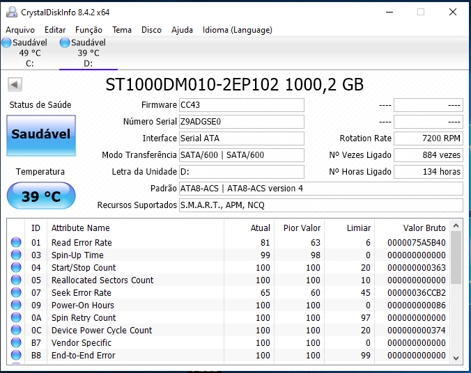Click the Nº Vezes Ligado field 884 vezes
The width and height of the screenshot is (471, 373).
coord(428,155)
